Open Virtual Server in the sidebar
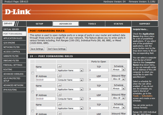The image size is (163, 115). click(x=14, y=29)
